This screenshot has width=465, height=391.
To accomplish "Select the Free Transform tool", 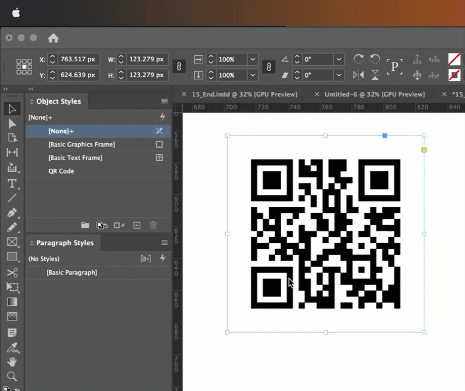I will pos(12,287).
